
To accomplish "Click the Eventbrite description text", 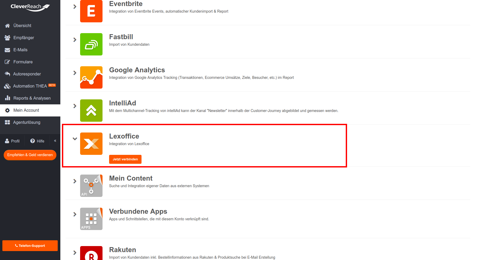I will (x=169, y=11).
